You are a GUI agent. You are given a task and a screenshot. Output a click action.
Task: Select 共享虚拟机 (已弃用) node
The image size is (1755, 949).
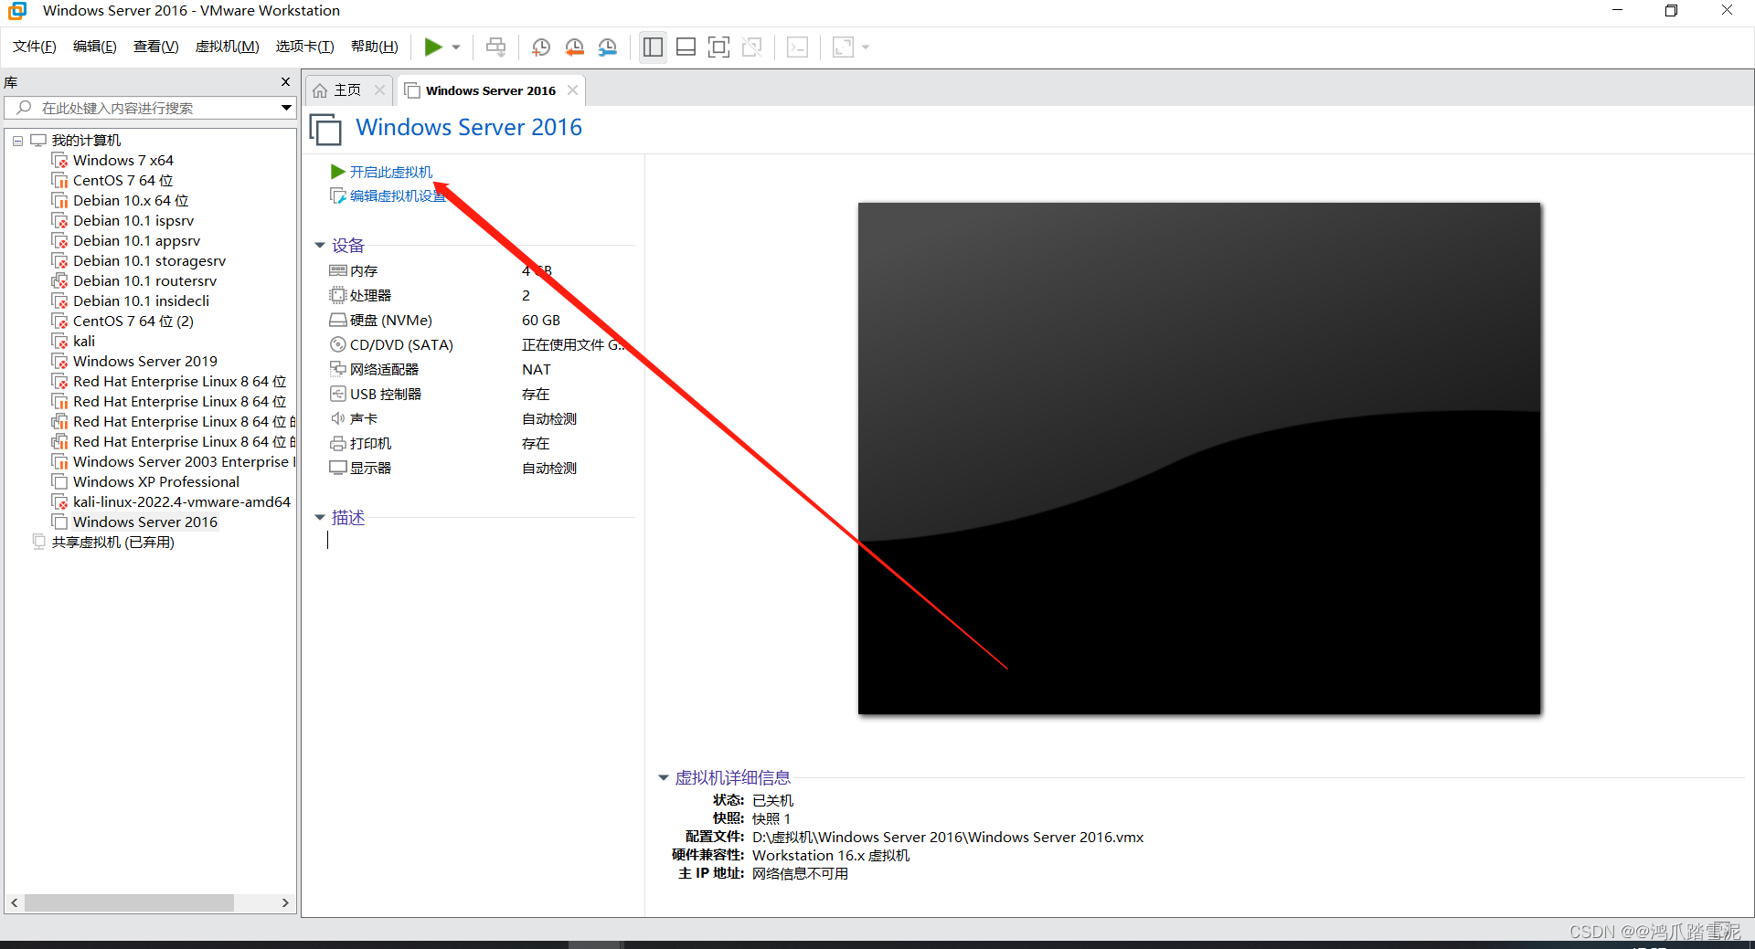pos(112,543)
